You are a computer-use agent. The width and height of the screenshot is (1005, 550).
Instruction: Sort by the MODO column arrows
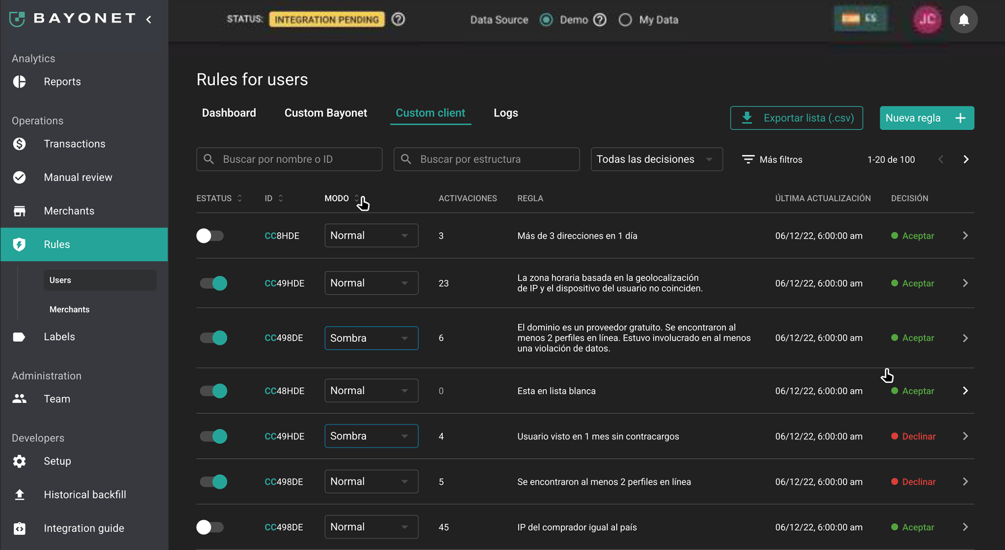(356, 198)
